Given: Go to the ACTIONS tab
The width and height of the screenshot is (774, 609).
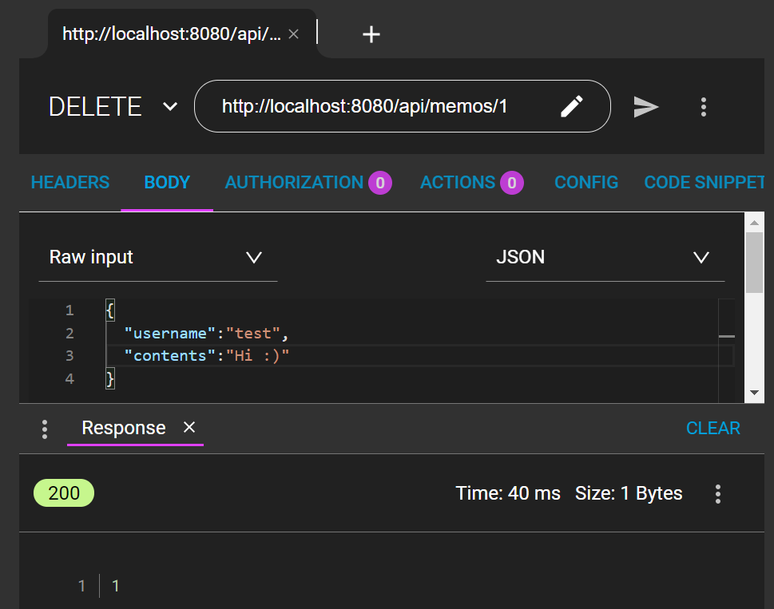Looking at the screenshot, I should click(471, 183).
